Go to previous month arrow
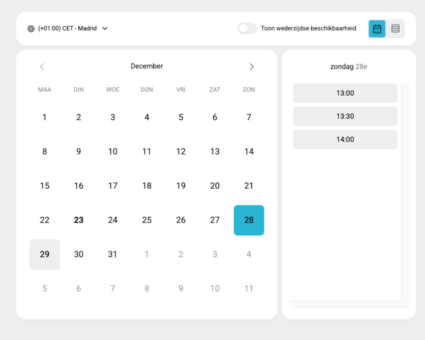The width and height of the screenshot is (425, 340). tap(42, 66)
